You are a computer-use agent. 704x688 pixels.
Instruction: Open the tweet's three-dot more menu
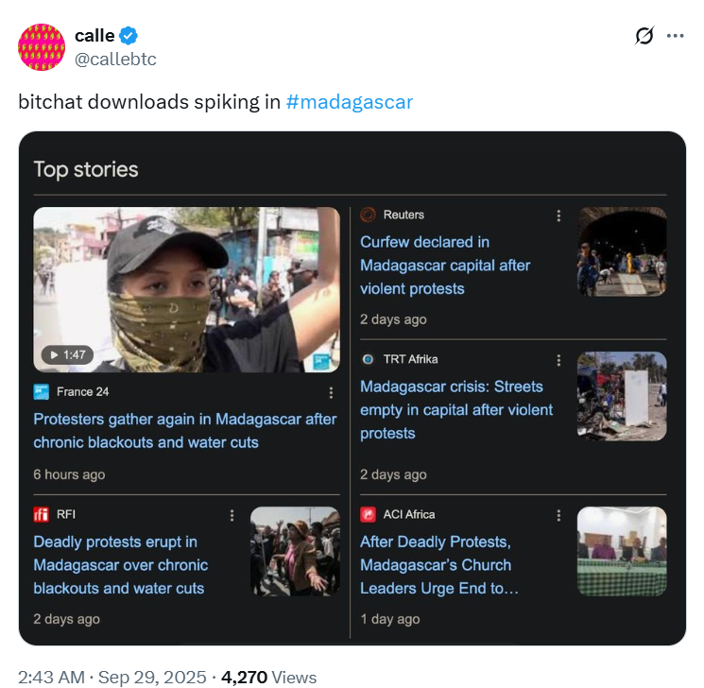(675, 36)
